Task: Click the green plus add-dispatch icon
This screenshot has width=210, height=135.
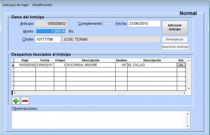Action: tap(16, 101)
